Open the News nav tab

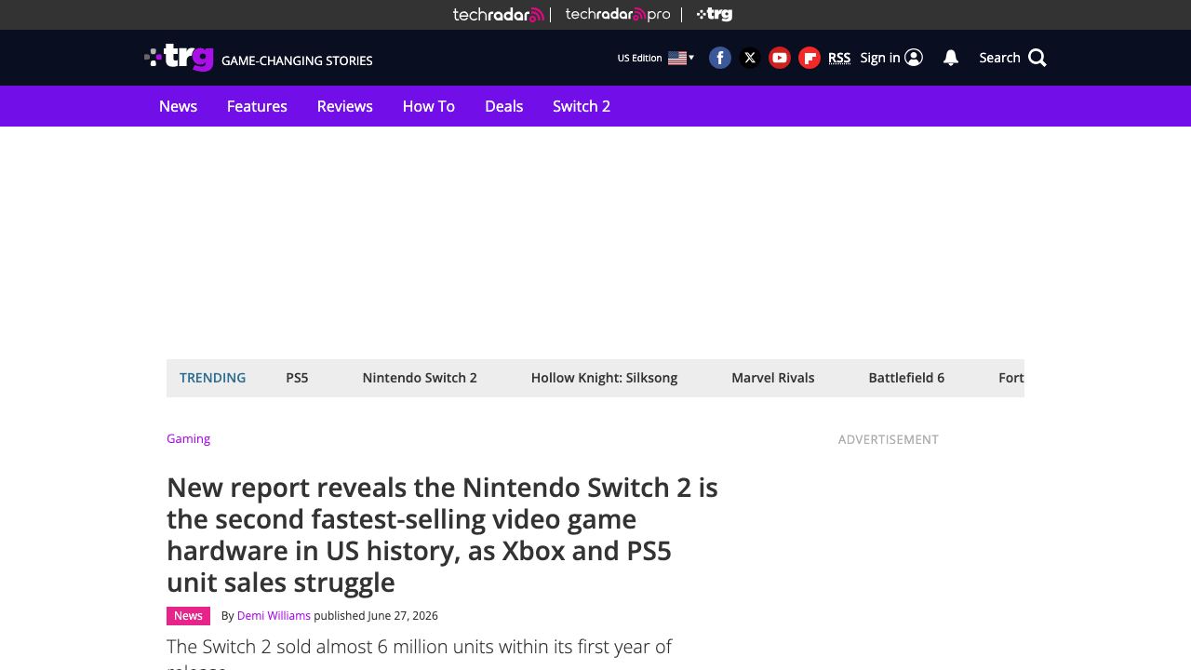(178, 106)
